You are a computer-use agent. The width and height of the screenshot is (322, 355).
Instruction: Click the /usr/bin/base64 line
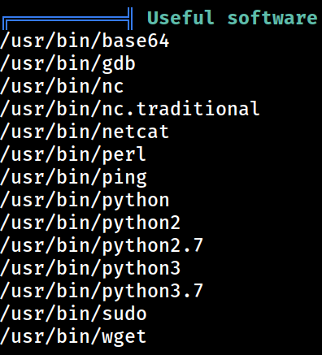tap(85, 41)
